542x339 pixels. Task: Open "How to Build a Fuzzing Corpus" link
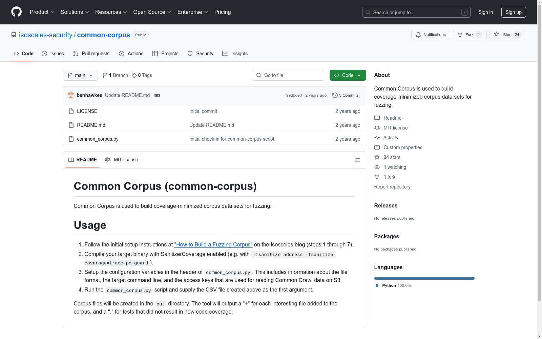(213, 244)
